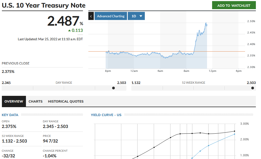Click the ADD TO WATCHLIST button

coord(234,5)
